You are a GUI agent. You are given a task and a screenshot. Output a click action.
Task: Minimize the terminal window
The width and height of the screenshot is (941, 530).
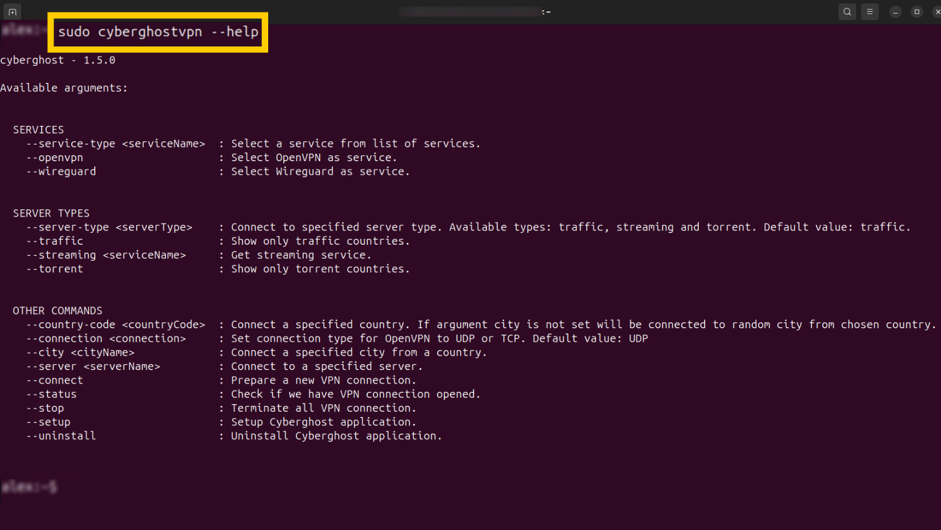pyautogui.click(x=895, y=12)
